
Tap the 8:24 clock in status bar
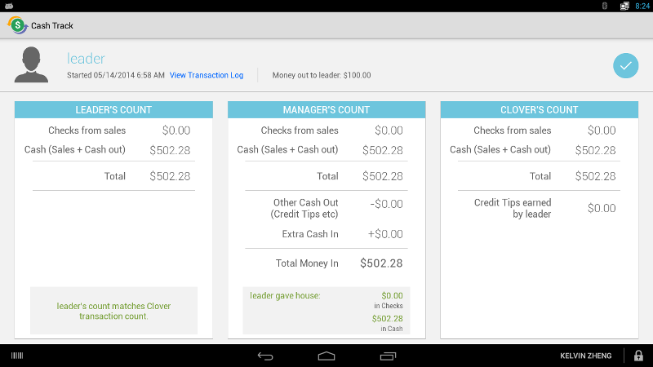(x=642, y=6)
